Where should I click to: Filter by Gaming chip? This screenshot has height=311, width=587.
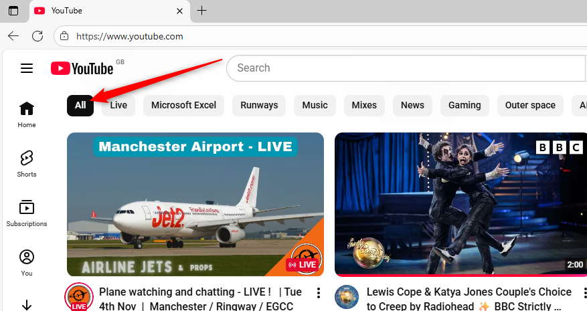pos(465,105)
